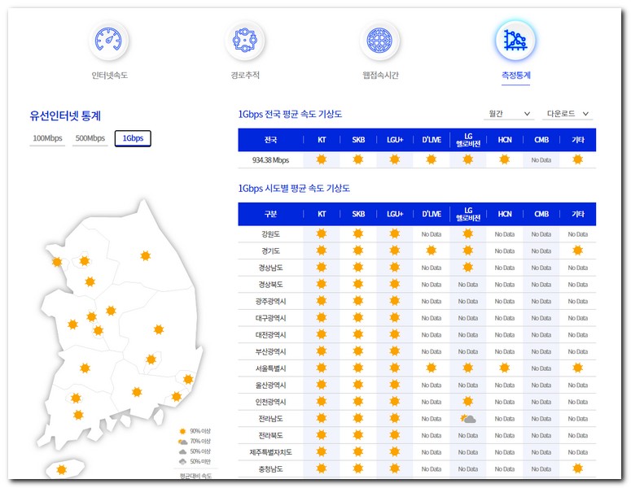Select the 웹접속시간 globe icon
Image resolution: width=631 pixels, height=488 pixels.
tap(380, 40)
